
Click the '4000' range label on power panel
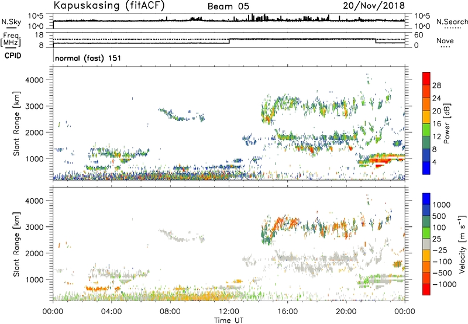click(34, 80)
